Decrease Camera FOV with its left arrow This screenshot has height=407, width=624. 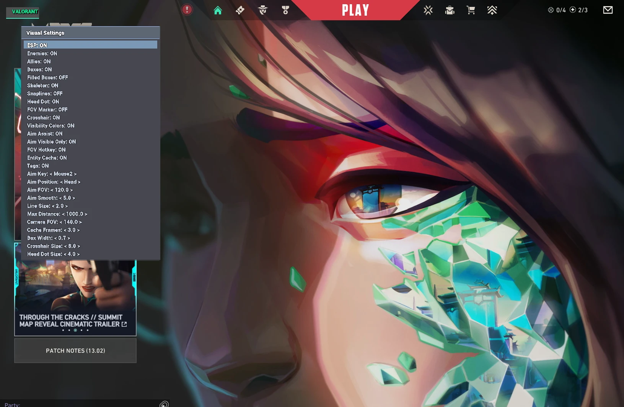click(61, 222)
